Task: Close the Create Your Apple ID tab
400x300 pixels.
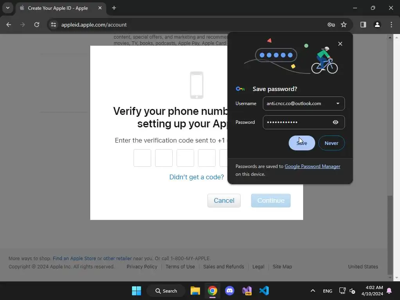Action: pos(100,8)
